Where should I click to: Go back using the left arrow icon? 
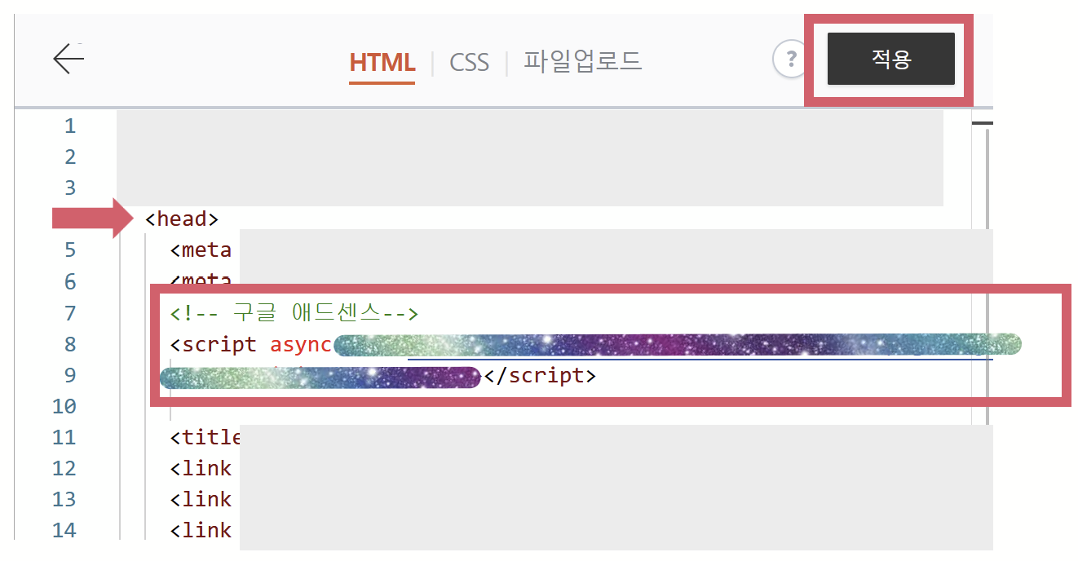tap(68, 60)
